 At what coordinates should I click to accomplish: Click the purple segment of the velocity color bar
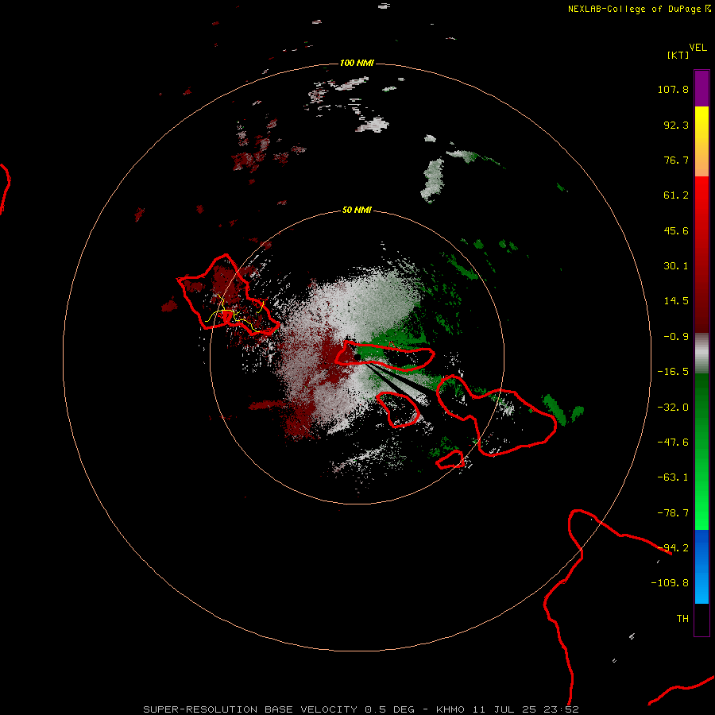coord(701,88)
